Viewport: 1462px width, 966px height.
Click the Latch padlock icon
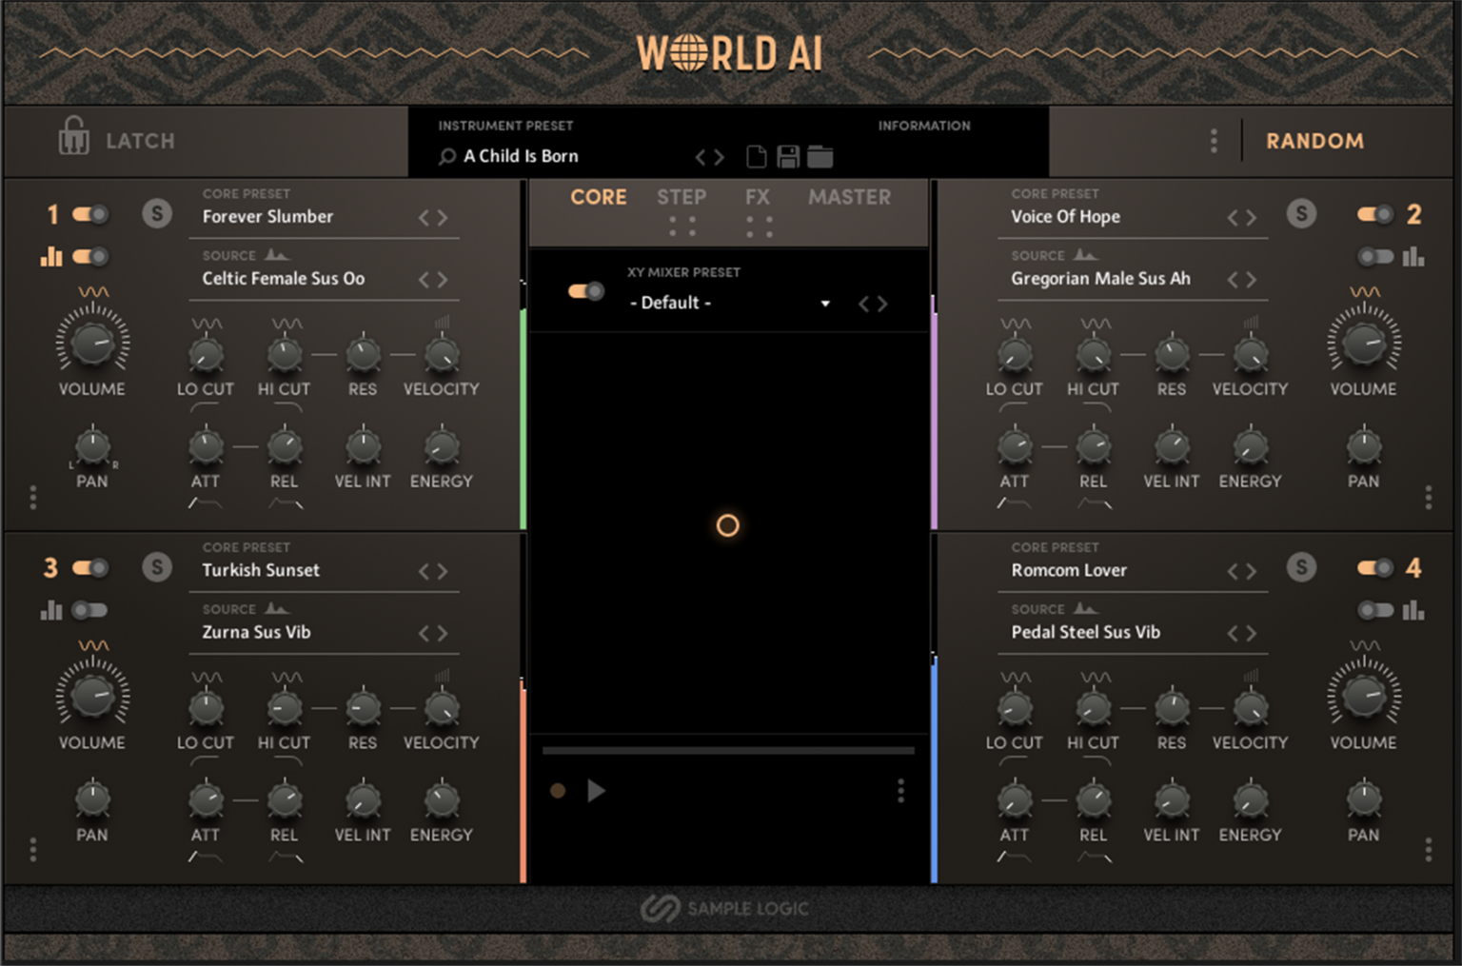73,137
